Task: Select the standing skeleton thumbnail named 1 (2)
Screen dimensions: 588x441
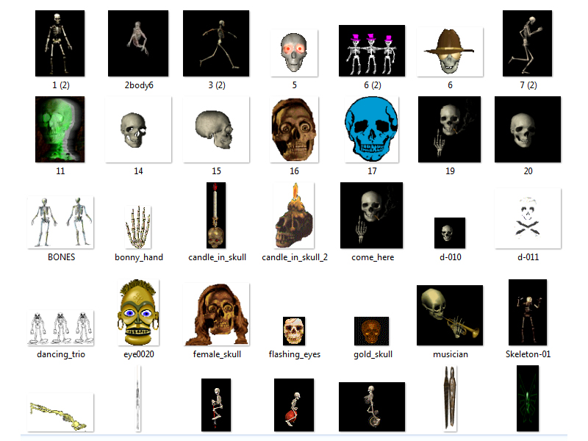Action: point(60,43)
